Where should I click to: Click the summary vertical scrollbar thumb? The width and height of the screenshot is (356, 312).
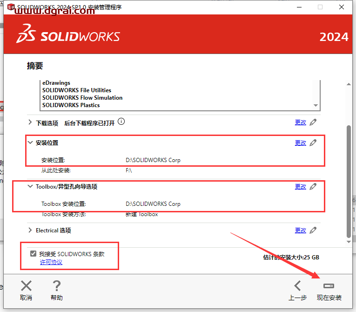pyautogui.click(x=349, y=181)
